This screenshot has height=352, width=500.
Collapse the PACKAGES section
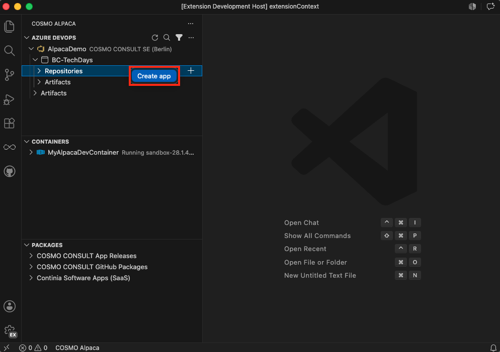click(x=27, y=245)
